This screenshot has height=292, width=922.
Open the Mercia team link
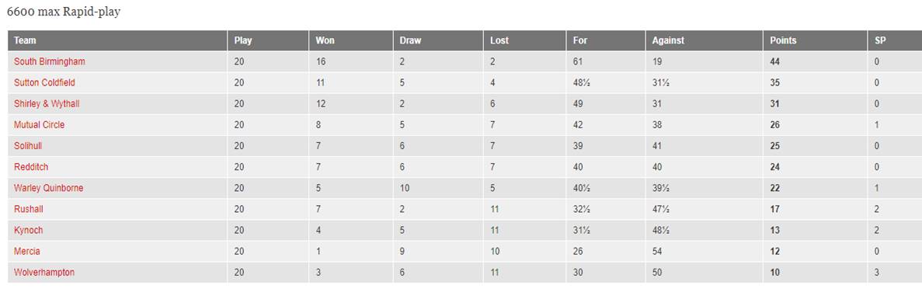click(27, 252)
